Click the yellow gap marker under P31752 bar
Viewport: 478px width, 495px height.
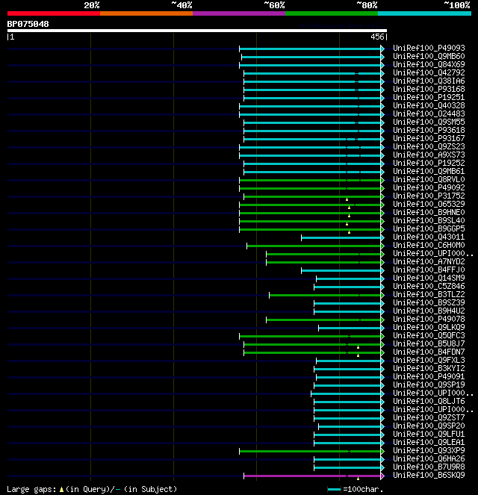[347, 199]
